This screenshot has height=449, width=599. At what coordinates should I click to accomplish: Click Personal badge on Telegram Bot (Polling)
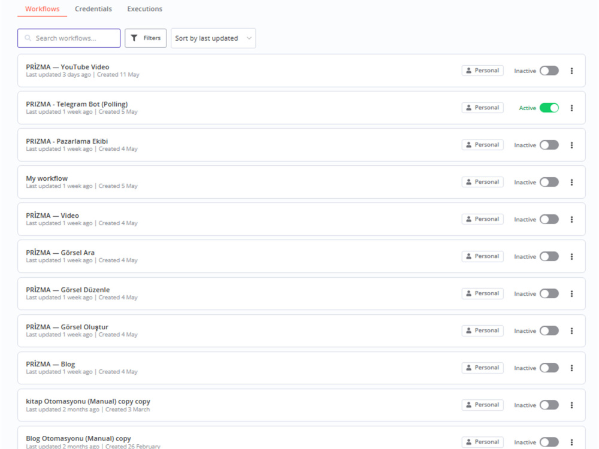coord(482,108)
